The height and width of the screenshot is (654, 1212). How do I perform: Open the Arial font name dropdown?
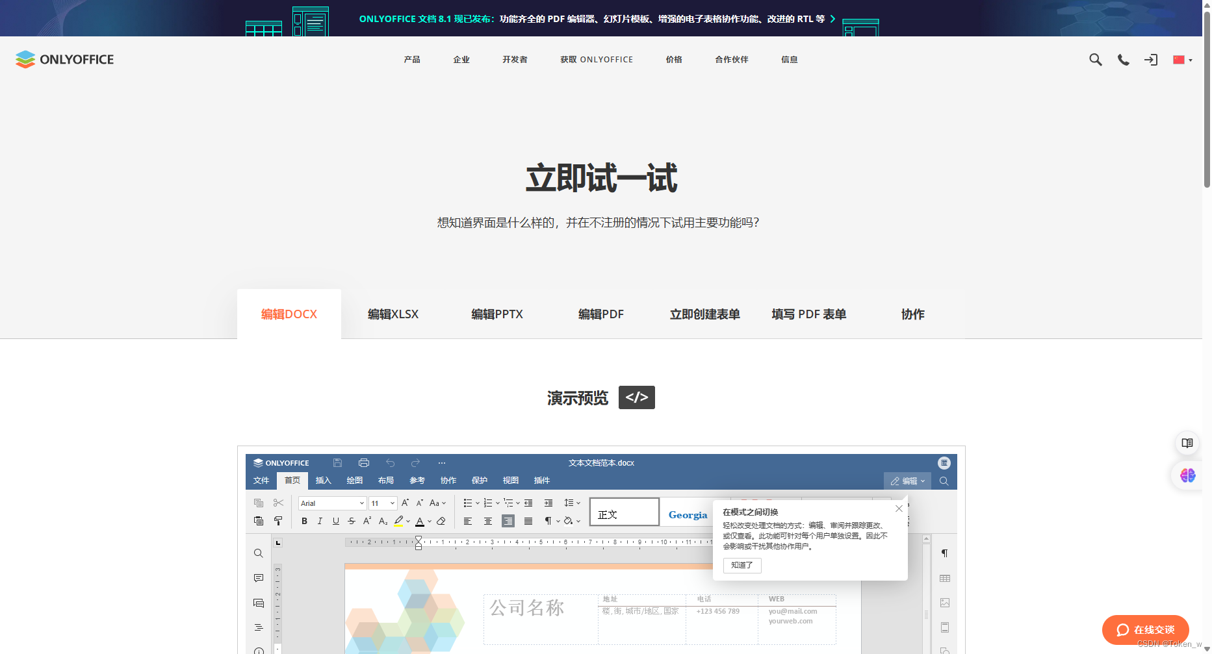pos(333,503)
